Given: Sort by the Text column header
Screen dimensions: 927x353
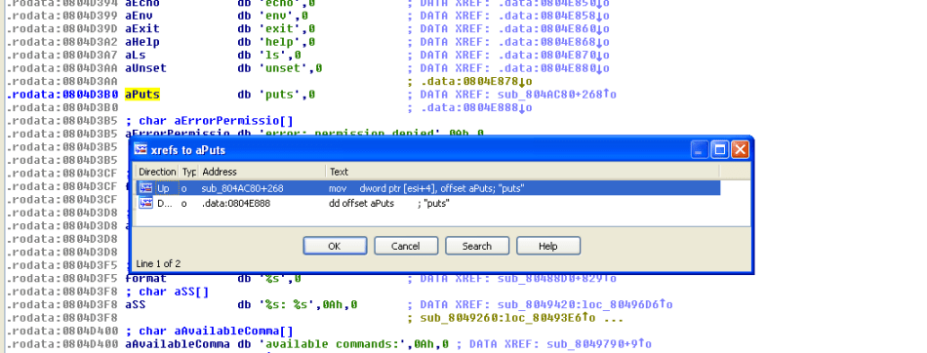Looking at the screenshot, I should click(x=522, y=172).
